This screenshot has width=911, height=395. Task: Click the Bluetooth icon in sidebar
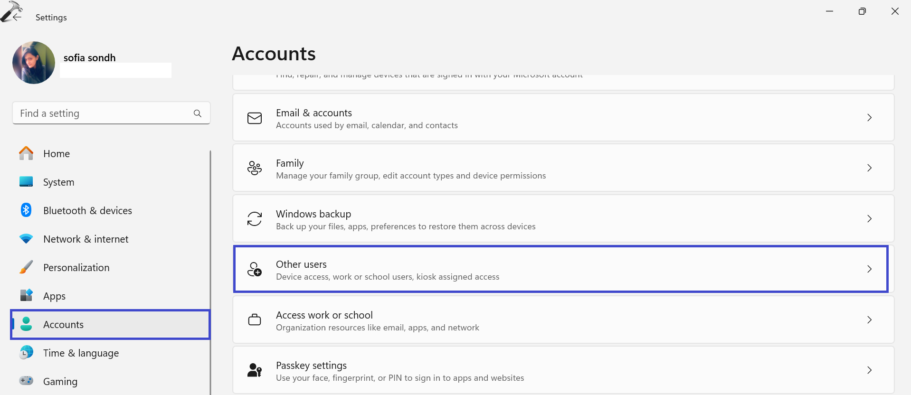point(26,210)
